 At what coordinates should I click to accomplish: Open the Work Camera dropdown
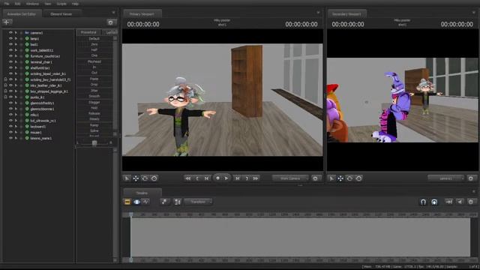coord(290,178)
